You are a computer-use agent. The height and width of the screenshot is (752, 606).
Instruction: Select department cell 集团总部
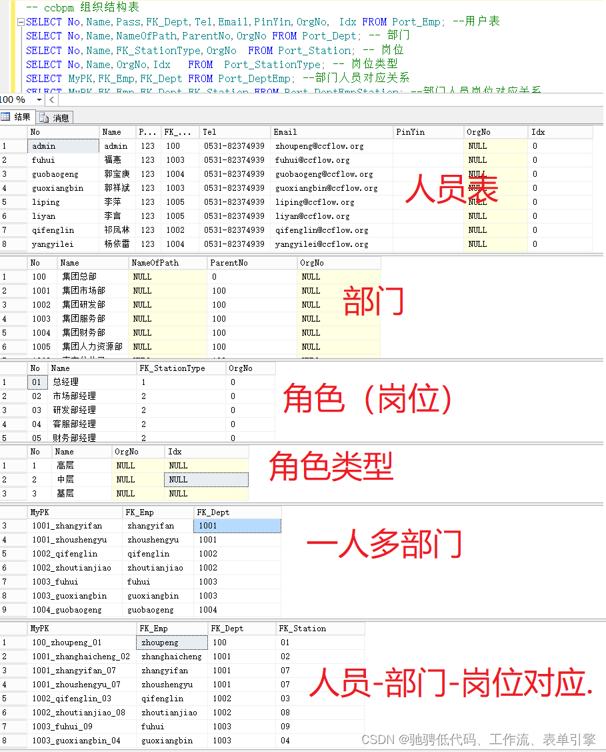click(93, 277)
